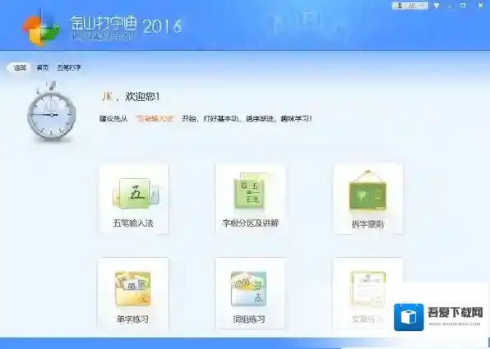
Task: Click the 返回 back button
Action: [x=19, y=67]
